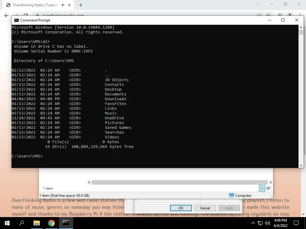This screenshot has width=306, height=229.
Task: Switch to Chrome on the taskbar
Action: 51,223
